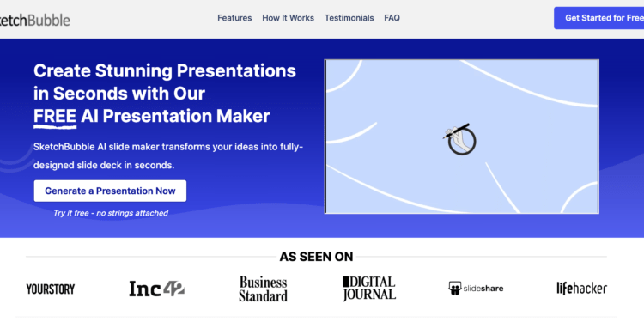The image size is (644, 322).
Task: Click the underlined FREE word in headline
Action: 55,117
